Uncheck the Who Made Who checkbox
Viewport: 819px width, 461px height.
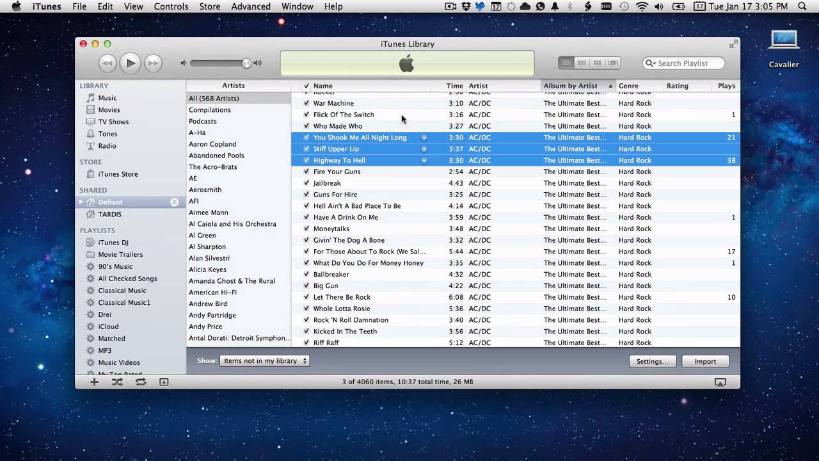(x=306, y=126)
